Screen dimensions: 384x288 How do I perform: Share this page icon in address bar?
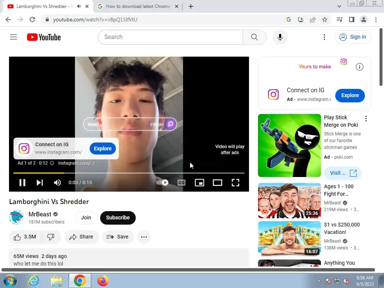pyautogui.click(x=313, y=19)
